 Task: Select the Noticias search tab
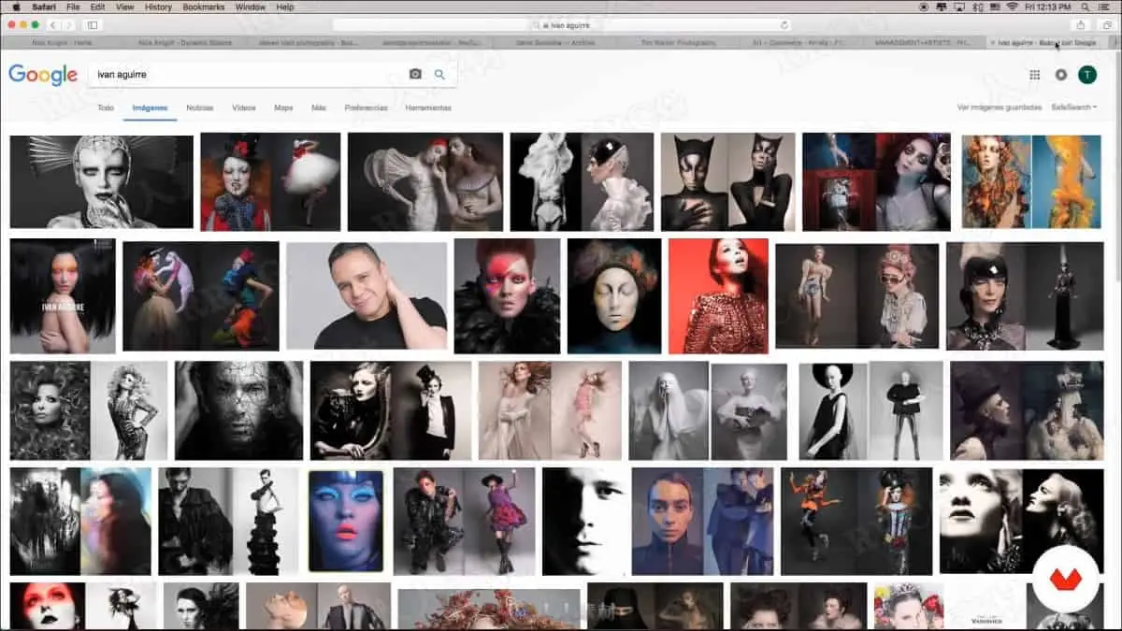[x=199, y=108]
